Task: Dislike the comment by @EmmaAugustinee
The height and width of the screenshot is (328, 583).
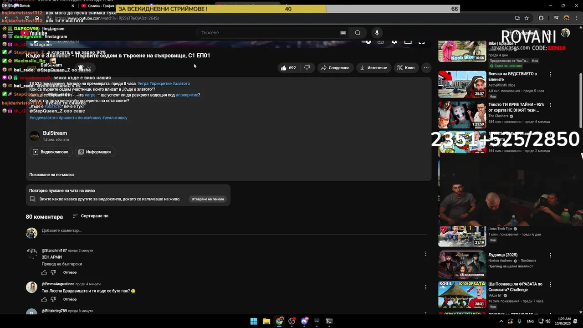Action: 53,299
